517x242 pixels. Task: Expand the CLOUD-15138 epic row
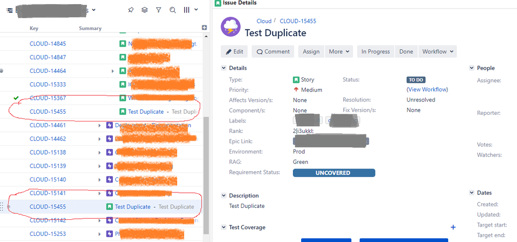[99, 153]
